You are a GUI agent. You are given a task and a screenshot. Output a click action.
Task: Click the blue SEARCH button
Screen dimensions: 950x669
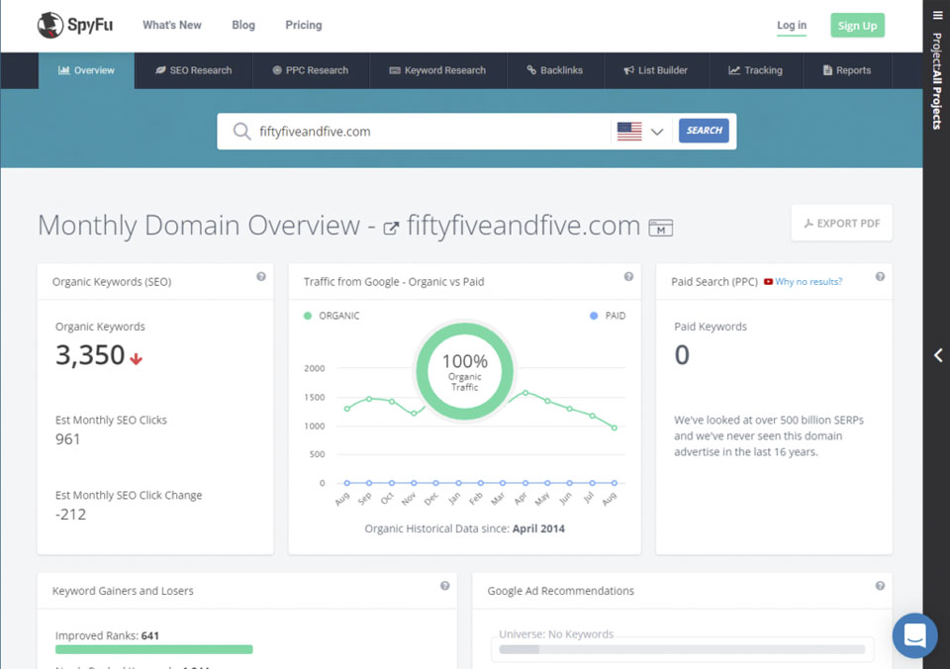pos(704,131)
